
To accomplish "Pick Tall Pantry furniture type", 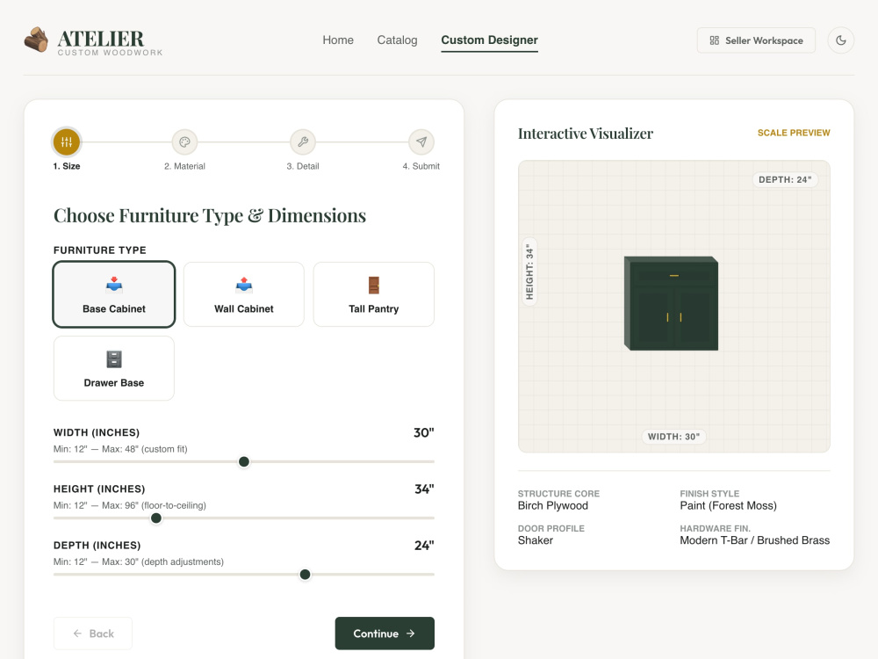I will 373,294.
